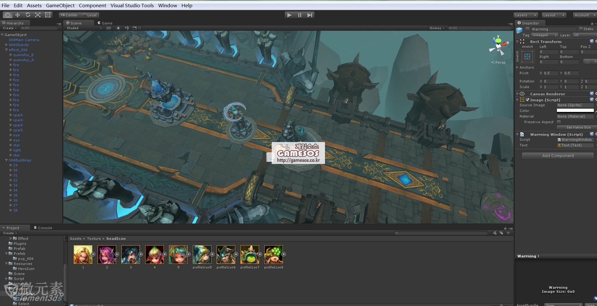The height and width of the screenshot is (306, 597).
Task: Select the Rect Transform tool
Action: pos(48,15)
